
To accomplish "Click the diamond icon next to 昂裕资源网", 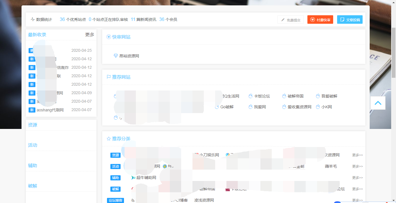I will point(115,56).
